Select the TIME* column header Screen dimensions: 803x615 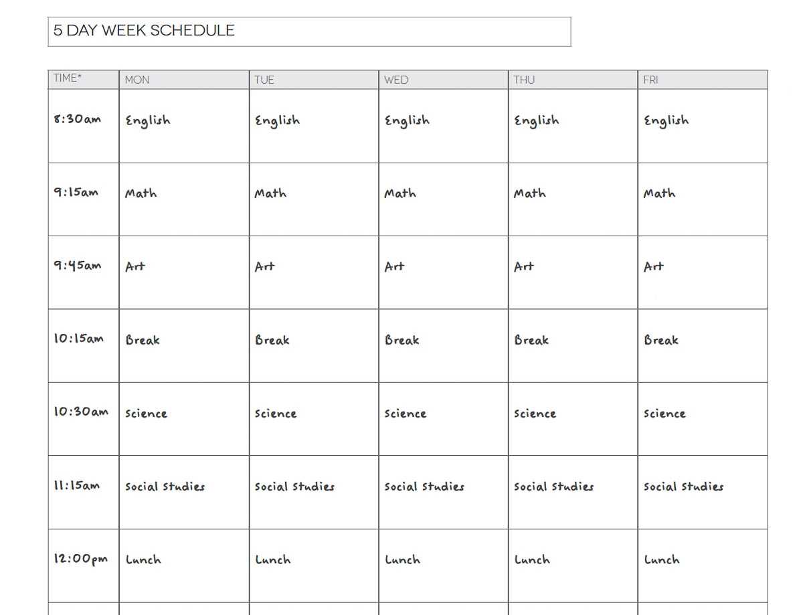coord(83,79)
